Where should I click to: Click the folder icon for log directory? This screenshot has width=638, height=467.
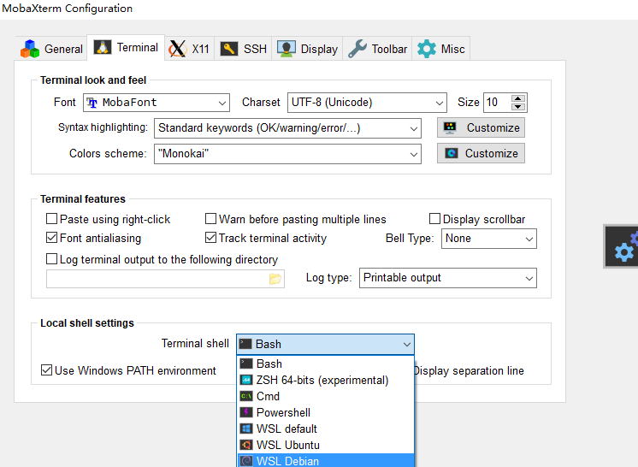click(x=275, y=279)
